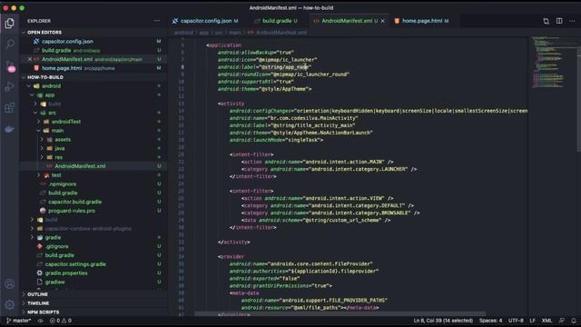The width and height of the screenshot is (581, 327).
Task: Expand the androidTest folder
Action: 66,122
